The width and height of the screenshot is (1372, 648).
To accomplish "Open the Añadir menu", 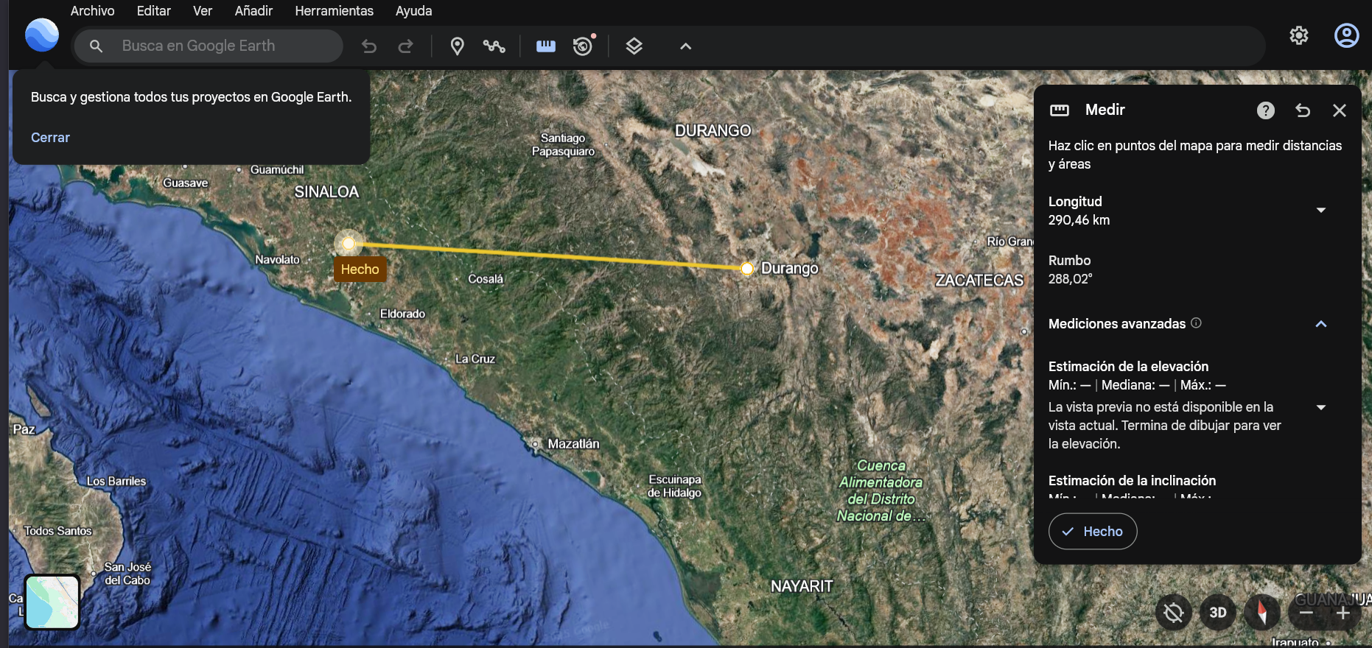I will point(253,11).
